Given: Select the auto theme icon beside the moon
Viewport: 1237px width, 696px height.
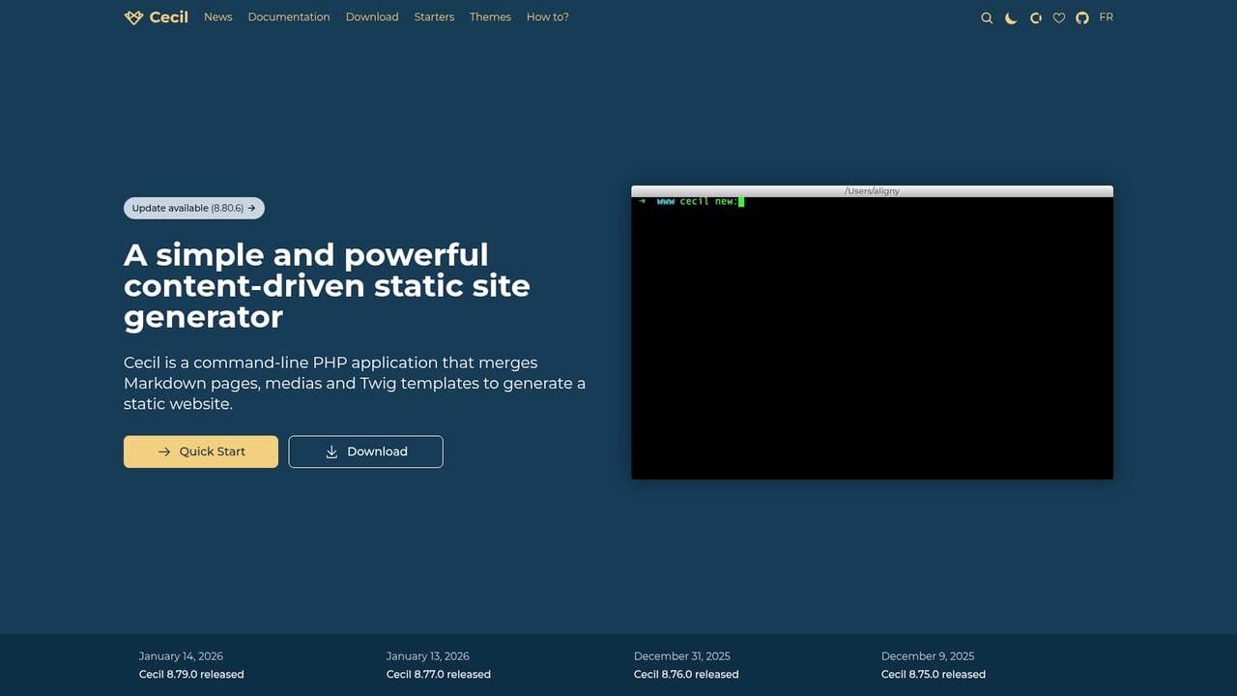Looking at the screenshot, I should (1035, 17).
